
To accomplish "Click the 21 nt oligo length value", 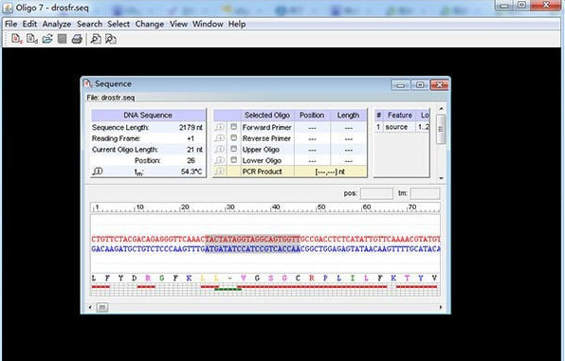I will tap(194, 150).
